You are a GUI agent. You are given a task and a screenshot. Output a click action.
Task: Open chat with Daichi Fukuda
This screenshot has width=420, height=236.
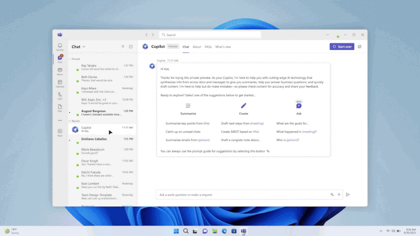point(102,174)
